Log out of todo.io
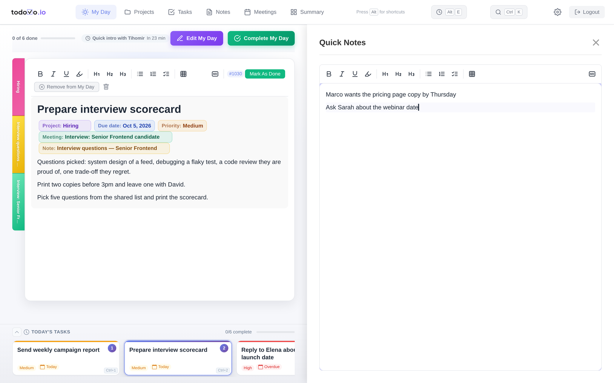Image resolution: width=614 pixels, height=383 pixels. [587, 12]
